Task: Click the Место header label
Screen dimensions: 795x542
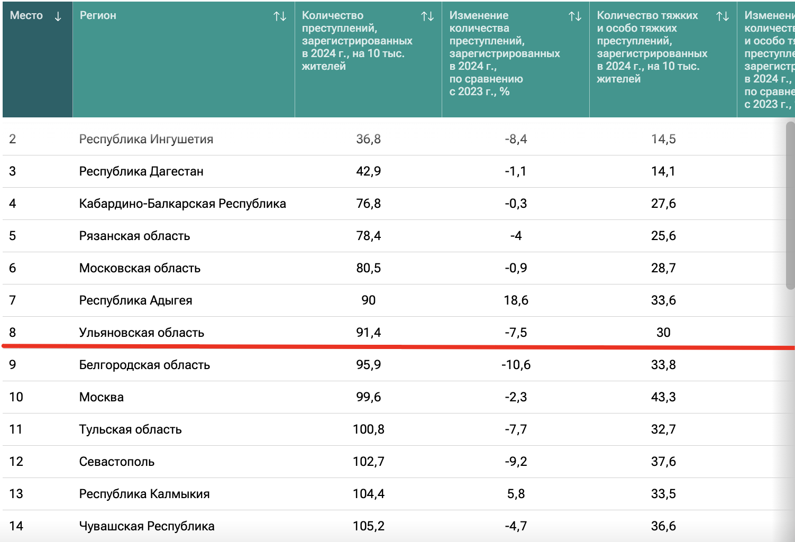Action: [x=26, y=16]
